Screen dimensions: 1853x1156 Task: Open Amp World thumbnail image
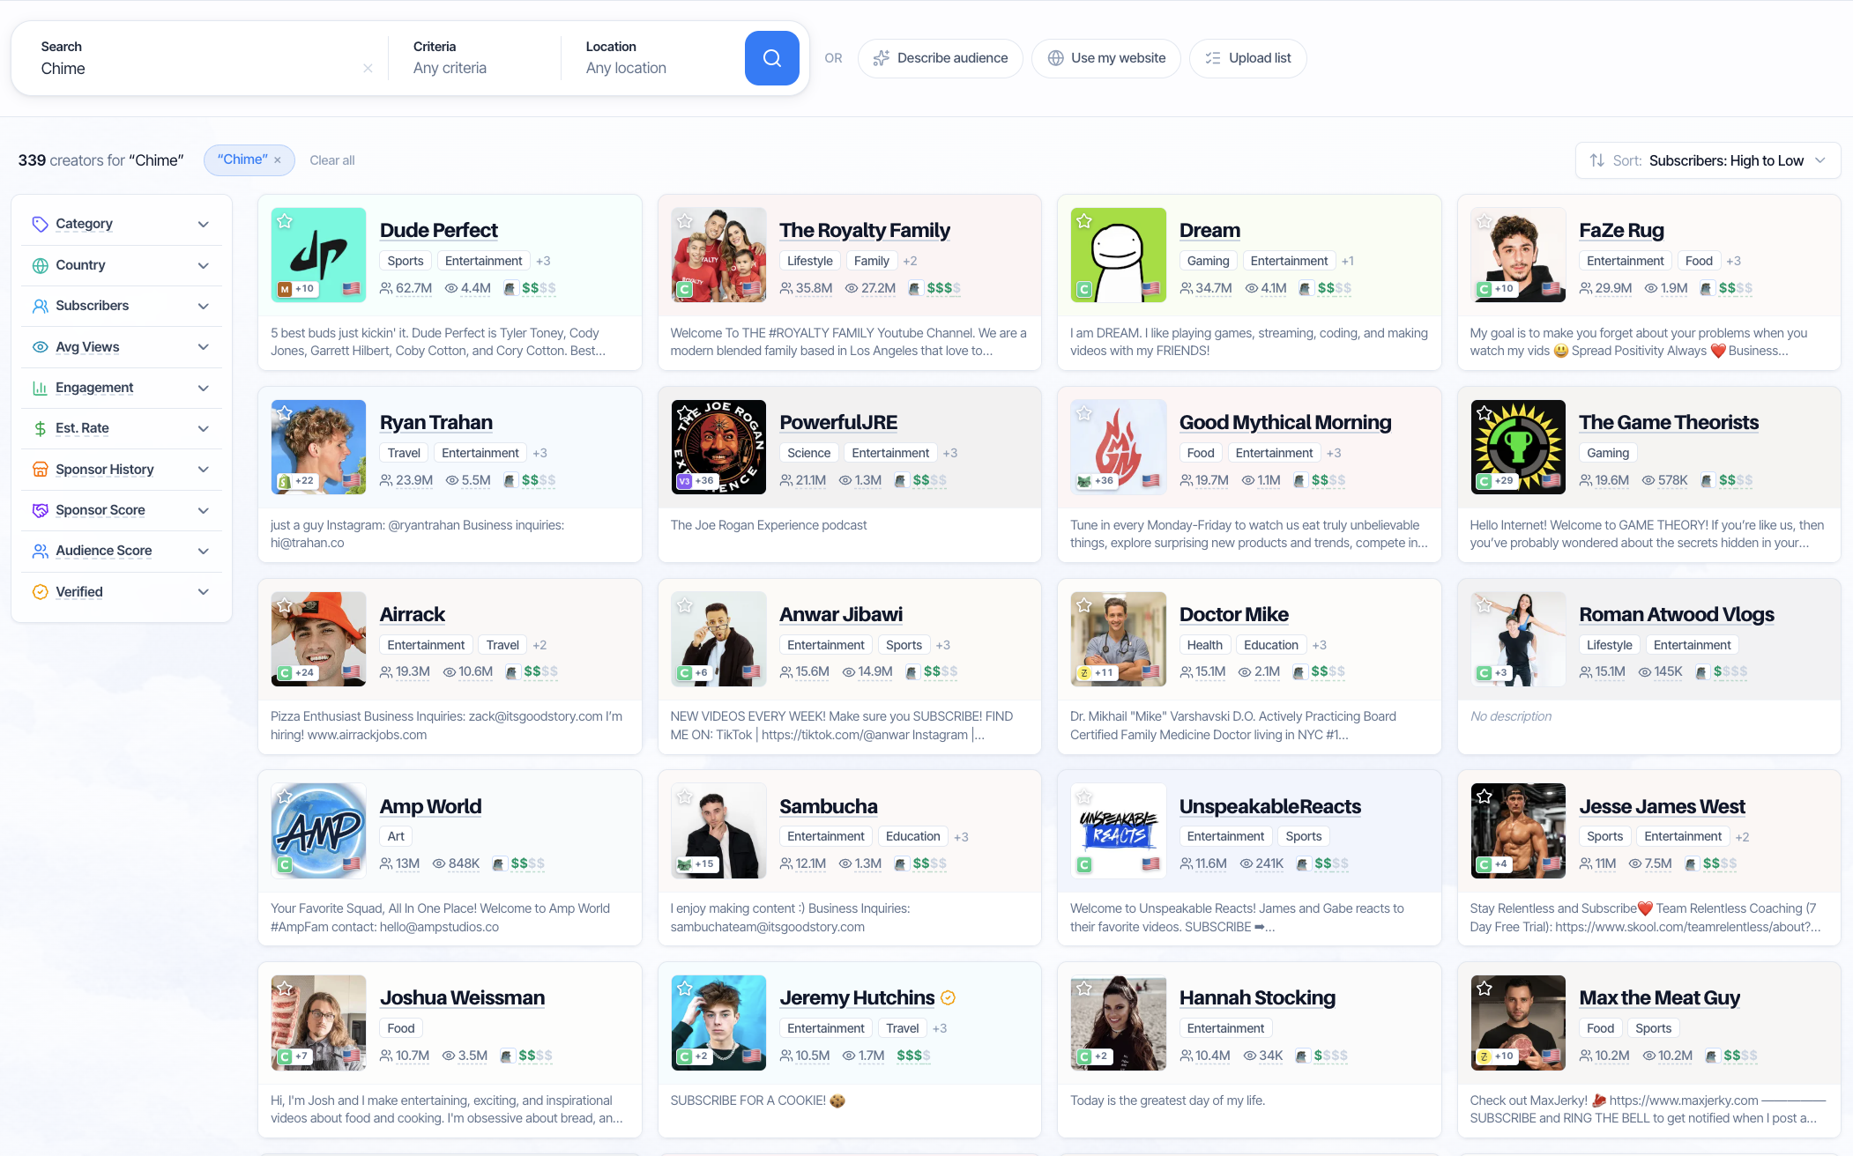coord(318,831)
